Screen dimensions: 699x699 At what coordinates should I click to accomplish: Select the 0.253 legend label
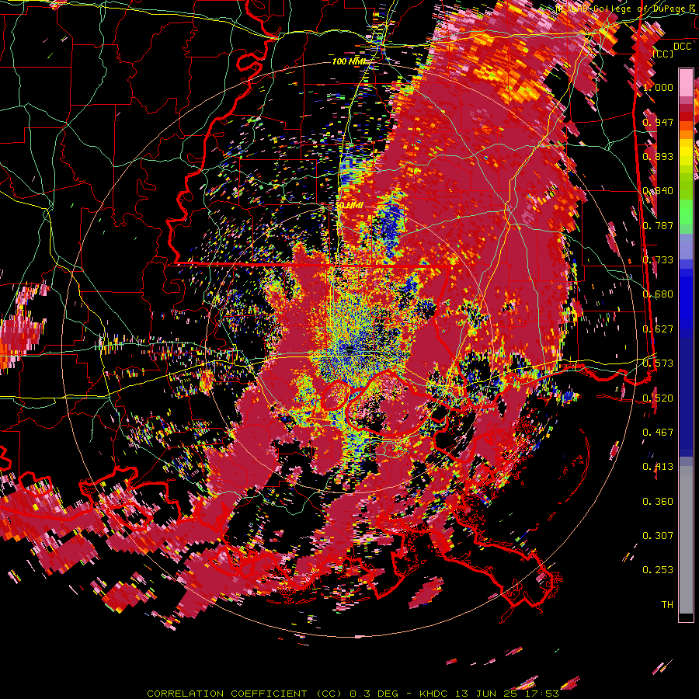click(658, 570)
